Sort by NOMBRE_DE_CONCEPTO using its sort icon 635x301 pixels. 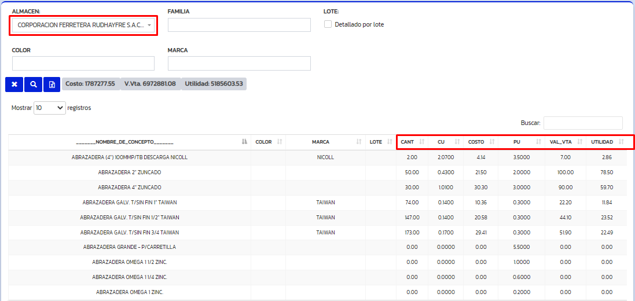(244, 142)
